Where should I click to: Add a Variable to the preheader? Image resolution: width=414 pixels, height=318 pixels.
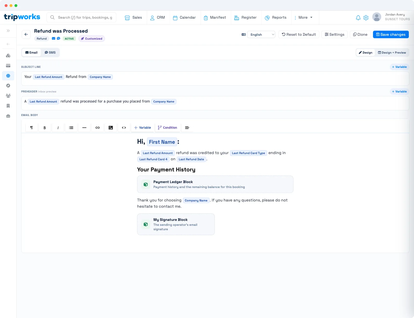pyautogui.click(x=399, y=91)
